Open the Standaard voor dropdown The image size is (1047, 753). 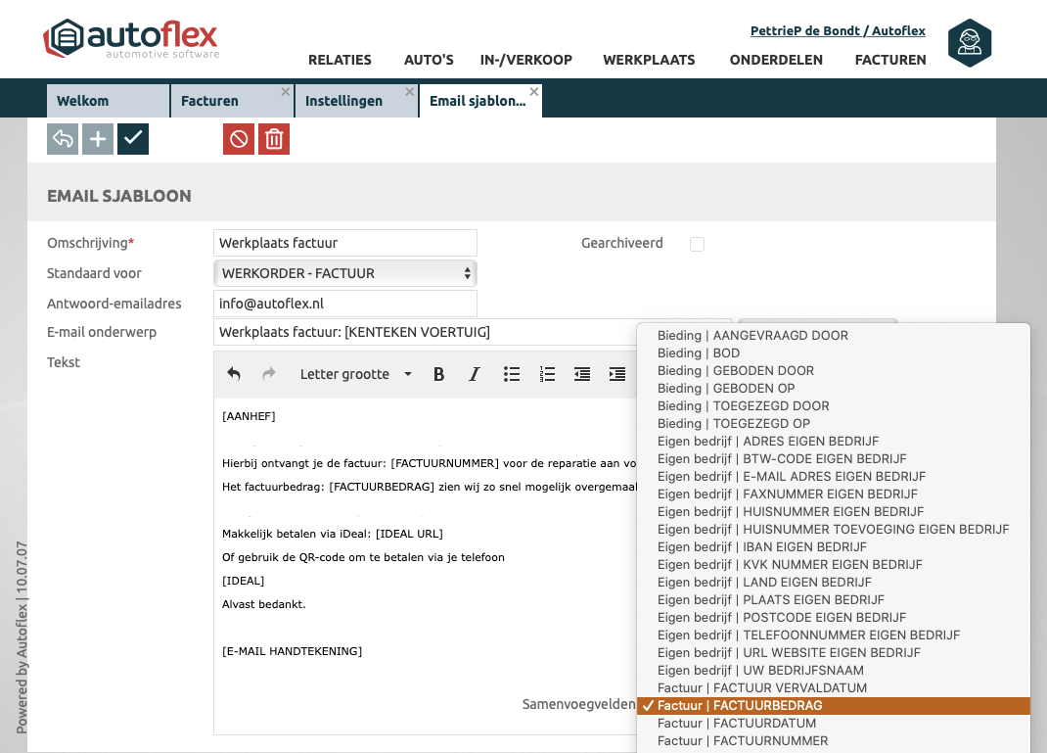point(344,273)
